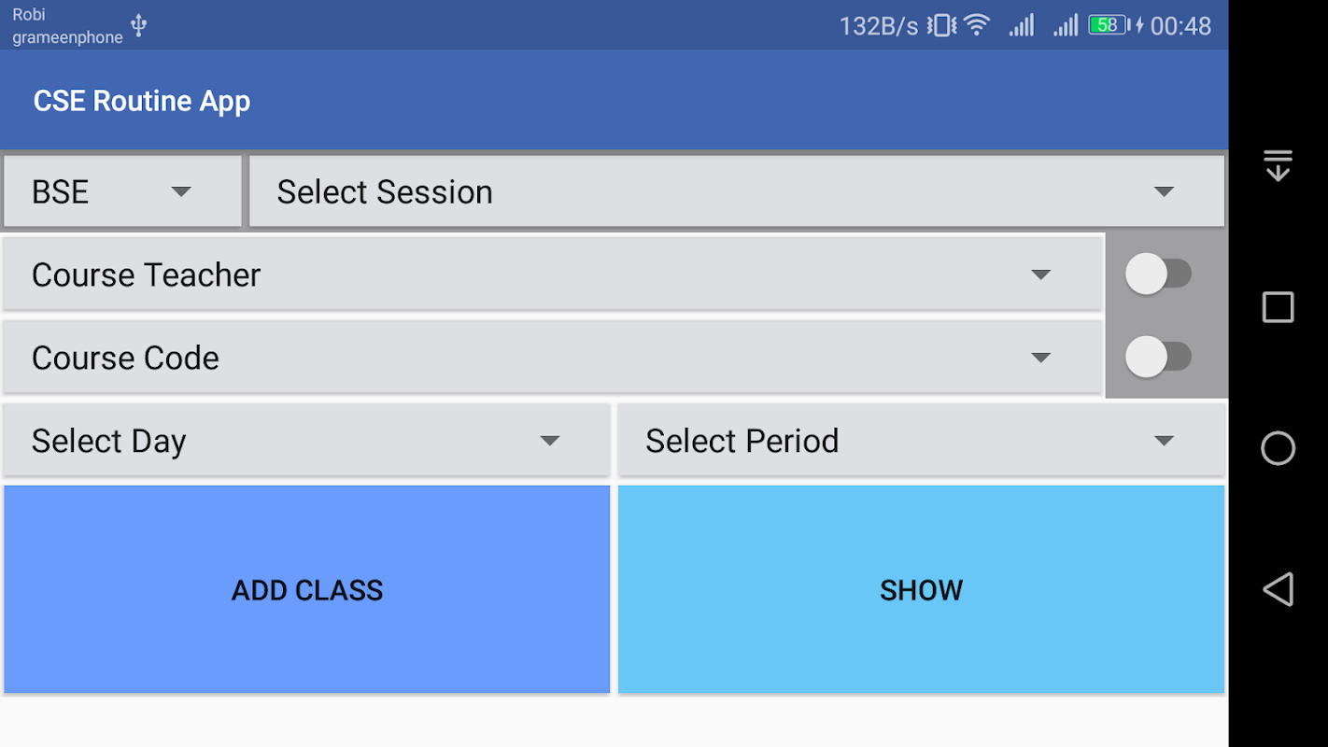Tap the Wi-Fi status icon

click(x=977, y=25)
